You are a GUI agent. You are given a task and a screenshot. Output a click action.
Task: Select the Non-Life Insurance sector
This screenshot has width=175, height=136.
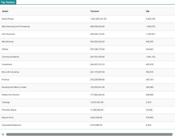coord(10,72)
